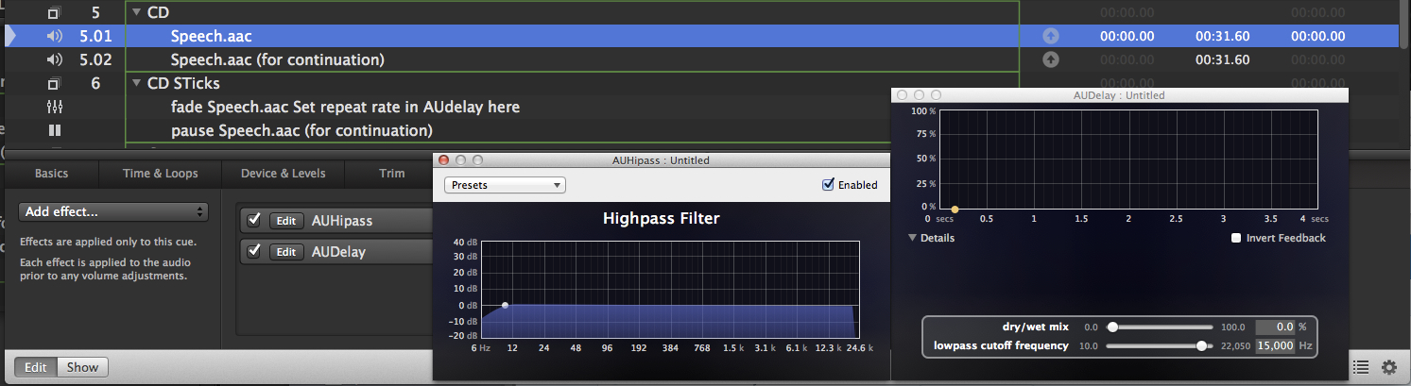Switch to the Device & Levels tab
Viewport: 1411px width, 386px height.
point(284,174)
